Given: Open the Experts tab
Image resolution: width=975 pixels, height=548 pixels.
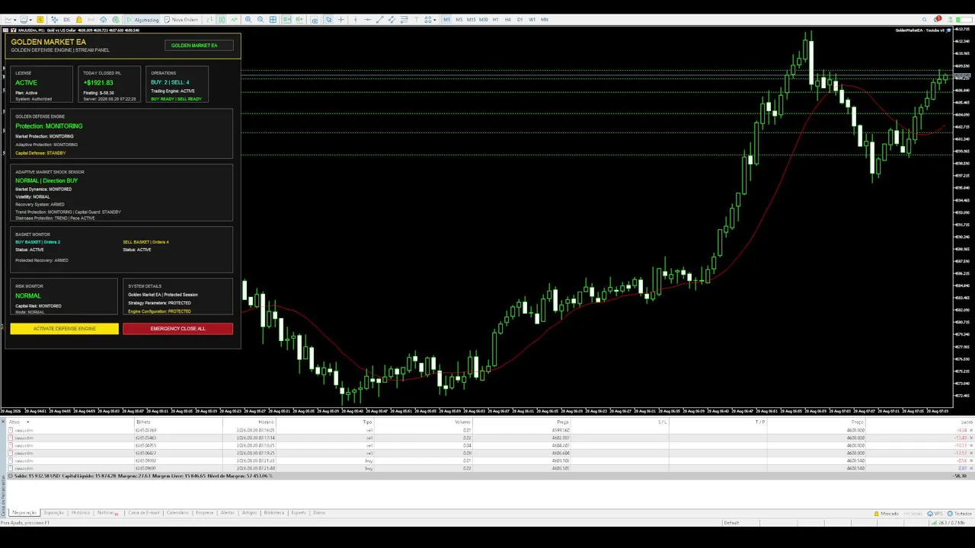Looking at the screenshot, I should [299, 513].
